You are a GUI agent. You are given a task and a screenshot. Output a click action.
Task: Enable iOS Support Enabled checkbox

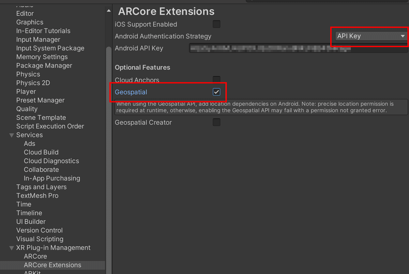[216, 24]
